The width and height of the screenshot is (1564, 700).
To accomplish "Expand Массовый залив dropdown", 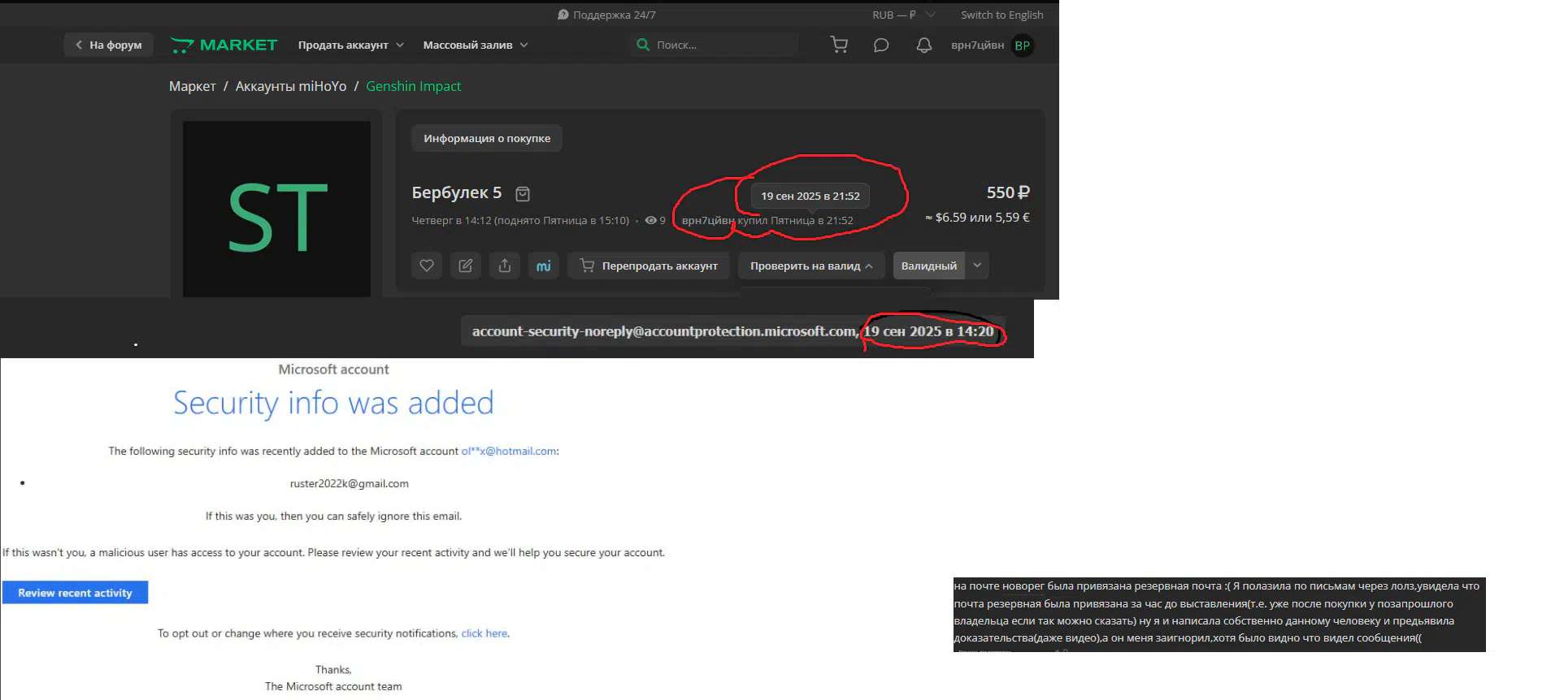I will coord(475,45).
